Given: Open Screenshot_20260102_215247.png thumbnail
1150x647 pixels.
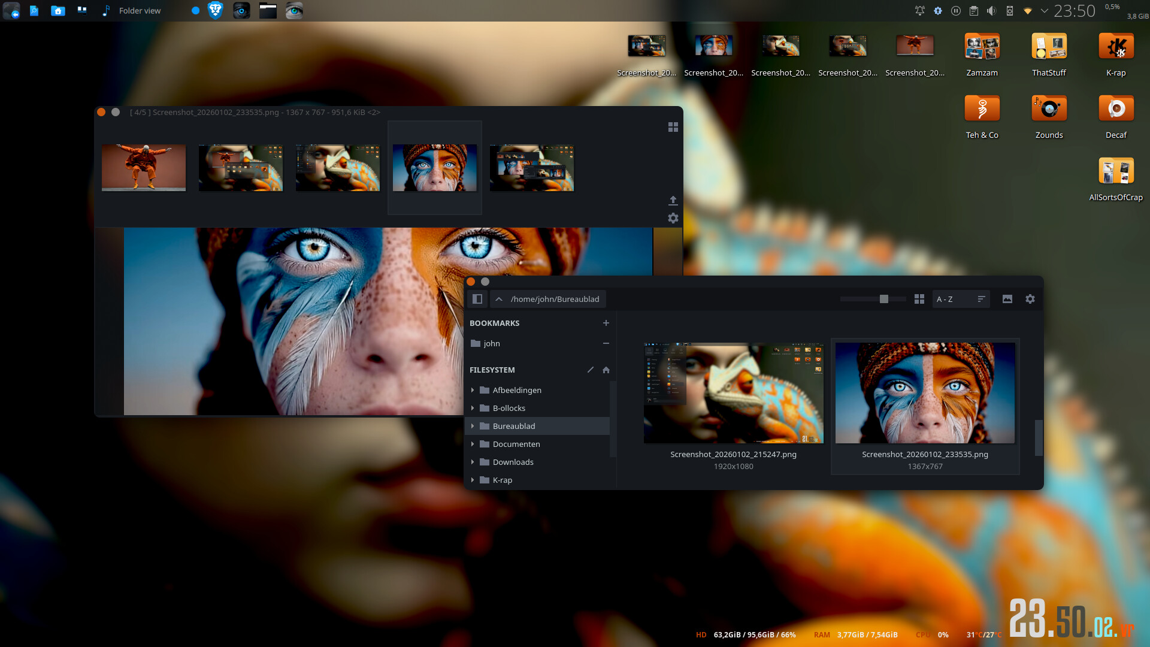Looking at the screenshot, I should point(733,393).
